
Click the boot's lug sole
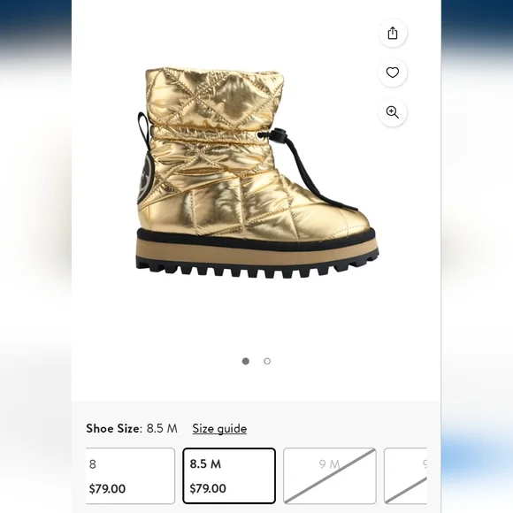click(x=256, y=266)
